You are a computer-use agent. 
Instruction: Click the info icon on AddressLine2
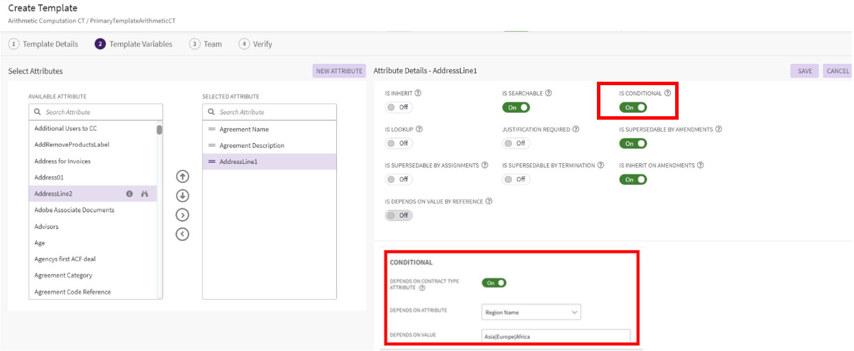[x=129, y=194]
